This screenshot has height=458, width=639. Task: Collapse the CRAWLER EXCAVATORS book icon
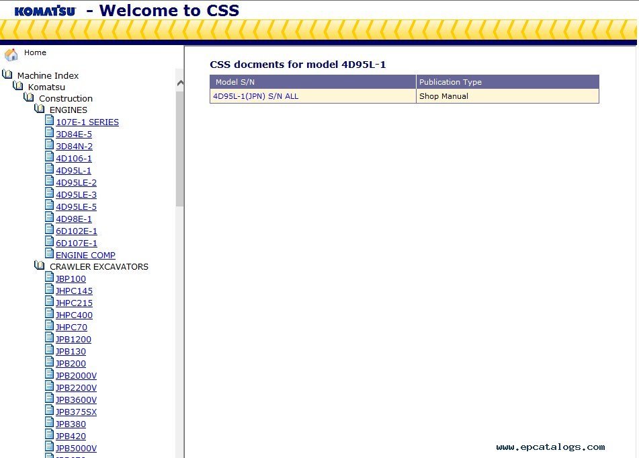tap(39, 265)
